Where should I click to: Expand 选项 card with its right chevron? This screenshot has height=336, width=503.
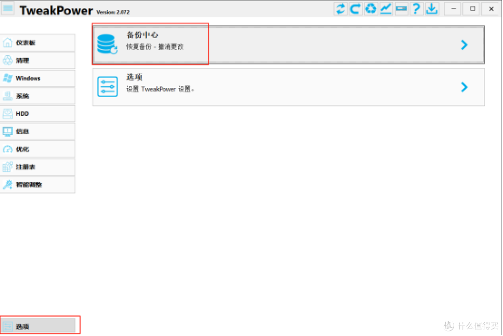click(464, 87)
